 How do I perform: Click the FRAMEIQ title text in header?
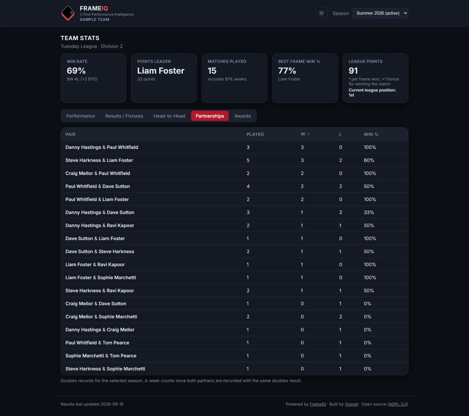point(94,8)
